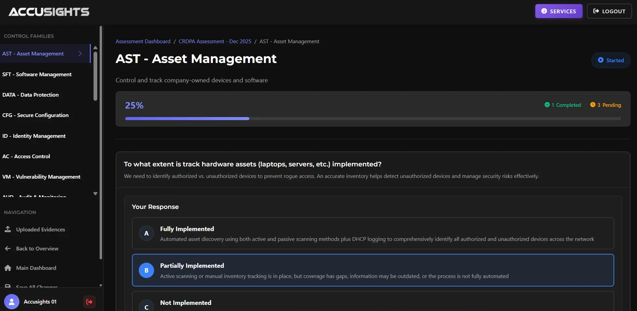Viewport: 637px width, 311px height.
Task: Click the orange Pending clock icon
Action: [592, 105]
